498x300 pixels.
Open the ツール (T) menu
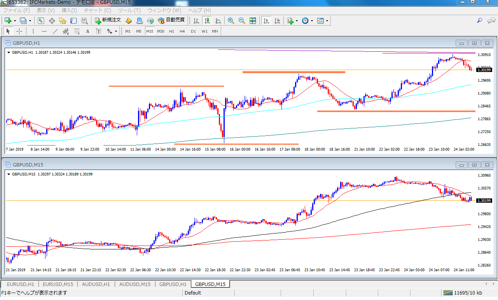pyautogui.click(x=129, y=11)
